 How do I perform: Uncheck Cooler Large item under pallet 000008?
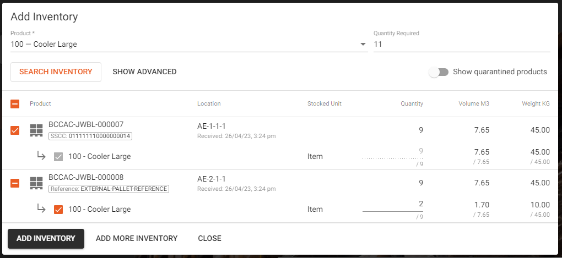pyautogui.click(x=58, y=210)
